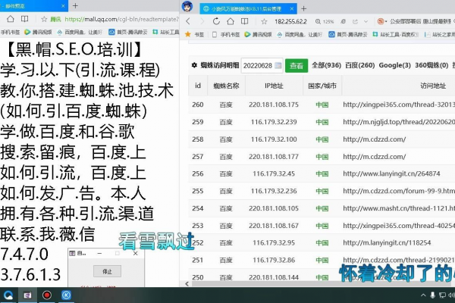Minimize the small 自.. dialog window
Screen dimensions: 455x303
pyautogui.click(x=99, y=254)
